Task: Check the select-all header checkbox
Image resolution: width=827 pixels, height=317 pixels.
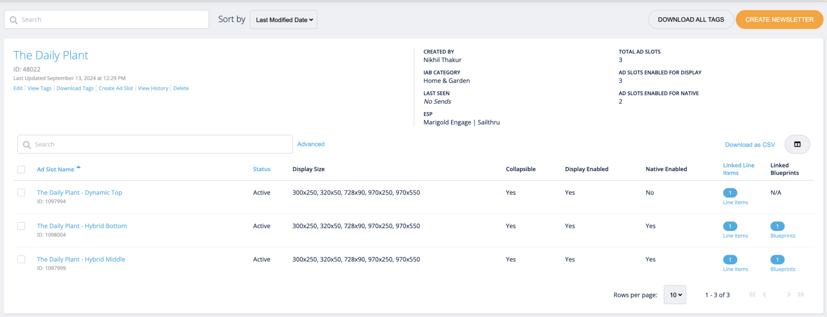Action: 21,169
